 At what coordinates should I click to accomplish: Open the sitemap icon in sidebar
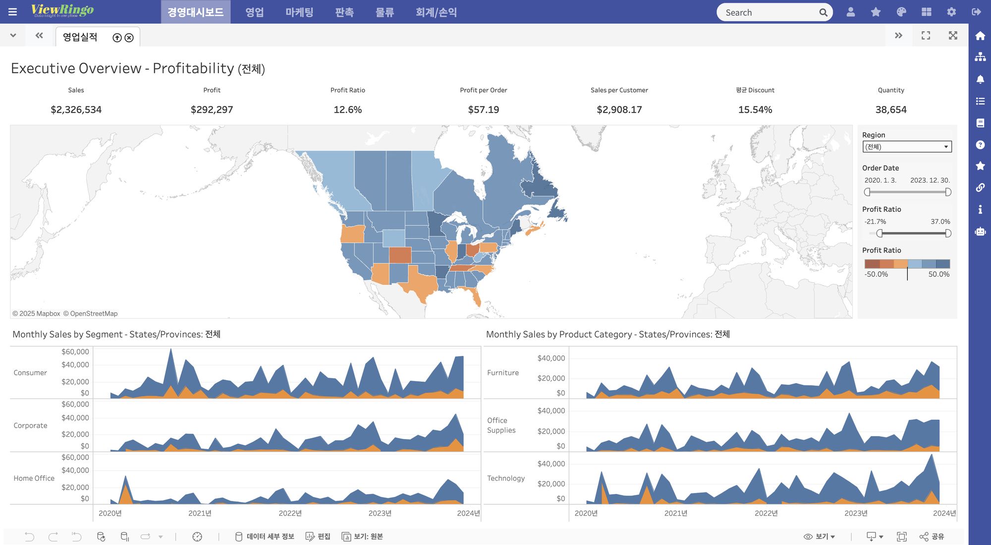(980, 57)
